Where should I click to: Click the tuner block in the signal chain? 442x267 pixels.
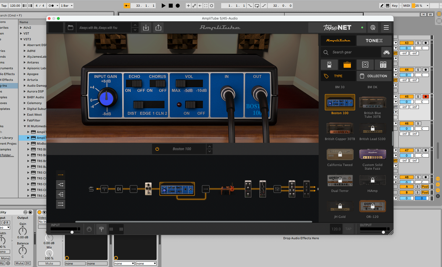pyautogui.click(x=104, y=189)
